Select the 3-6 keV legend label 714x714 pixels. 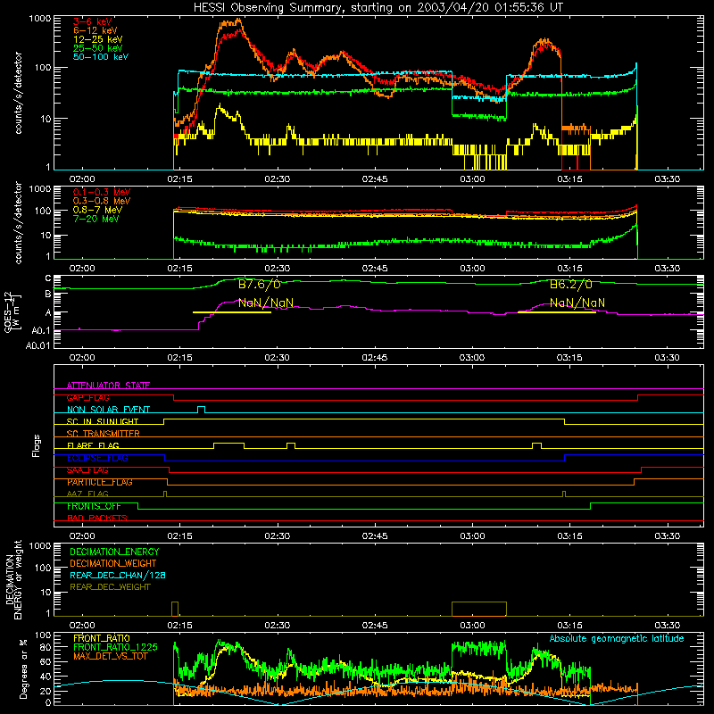93,21
